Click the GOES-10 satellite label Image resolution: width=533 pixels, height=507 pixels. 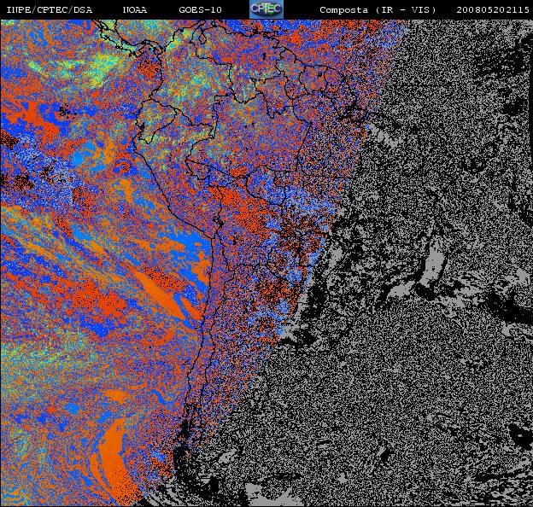coord(200,10)
